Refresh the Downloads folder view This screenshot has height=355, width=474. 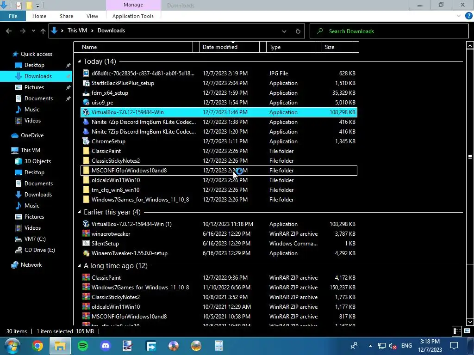(298, 31)
